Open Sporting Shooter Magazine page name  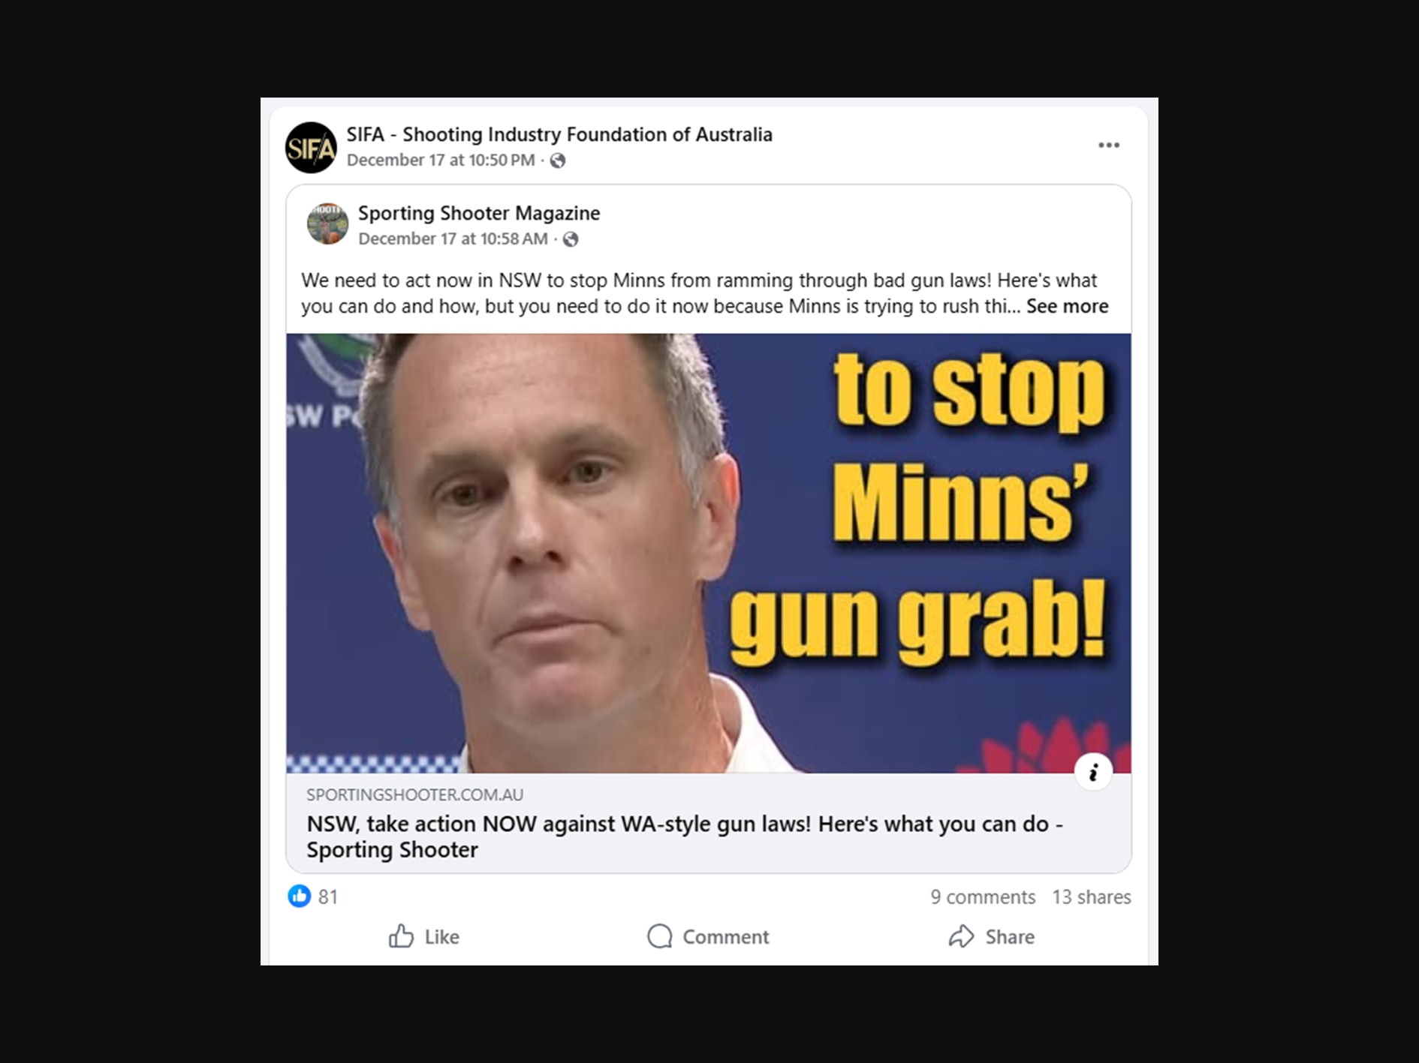coord(479,213)
